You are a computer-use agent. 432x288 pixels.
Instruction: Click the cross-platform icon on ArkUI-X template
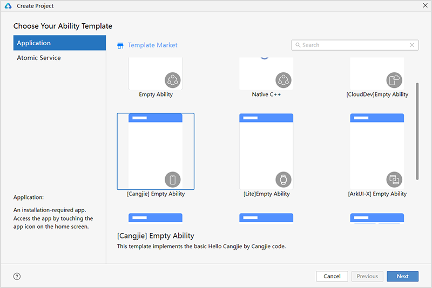394,180
